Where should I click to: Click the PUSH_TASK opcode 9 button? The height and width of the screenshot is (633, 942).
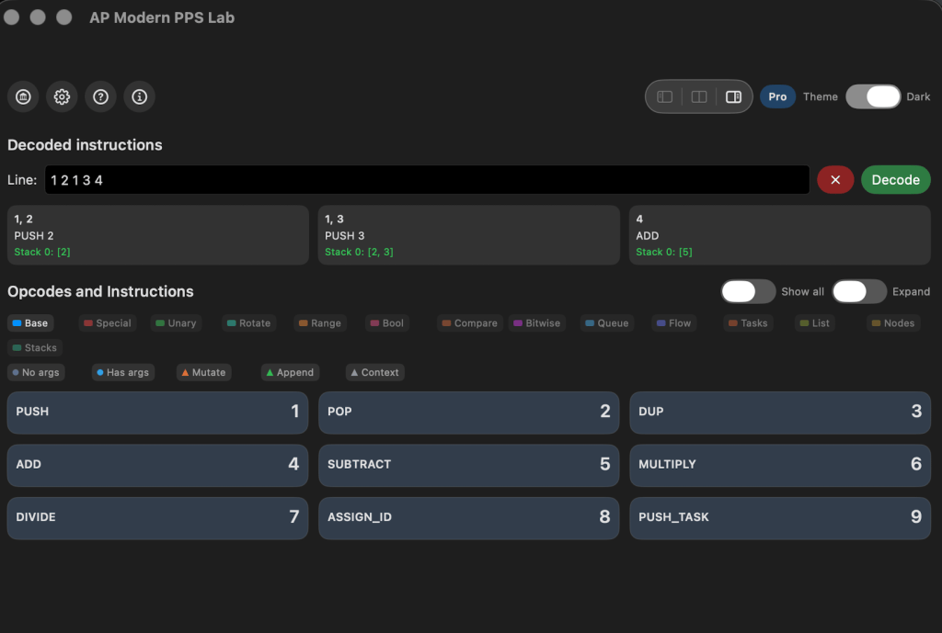[x=780, y=518]
